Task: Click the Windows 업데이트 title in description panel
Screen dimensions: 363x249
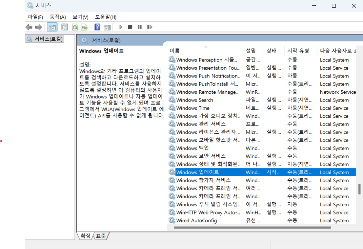Action: coord(101,51)
